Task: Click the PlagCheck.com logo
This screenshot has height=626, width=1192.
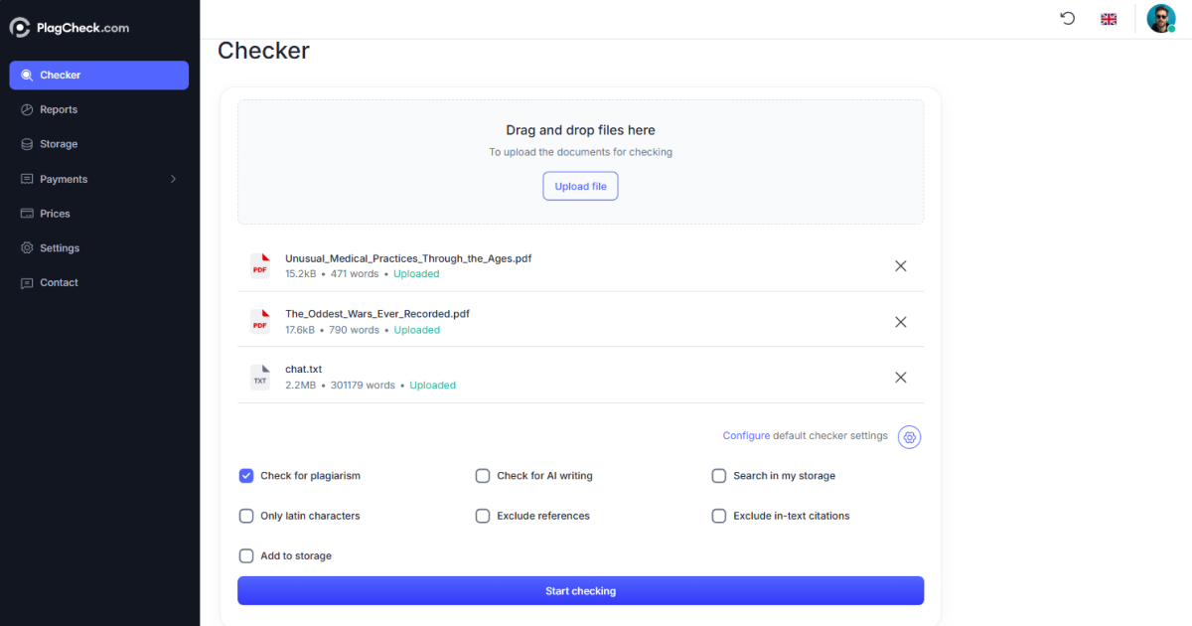Action: pos(70,27)
